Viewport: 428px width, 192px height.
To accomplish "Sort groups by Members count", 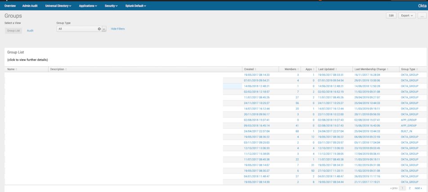I will pos(291,69).
